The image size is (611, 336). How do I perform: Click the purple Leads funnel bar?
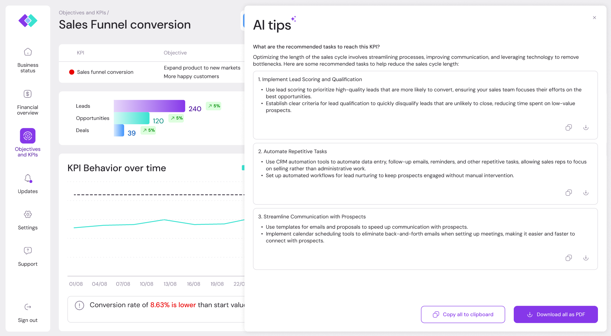click(x=149, y=106)
